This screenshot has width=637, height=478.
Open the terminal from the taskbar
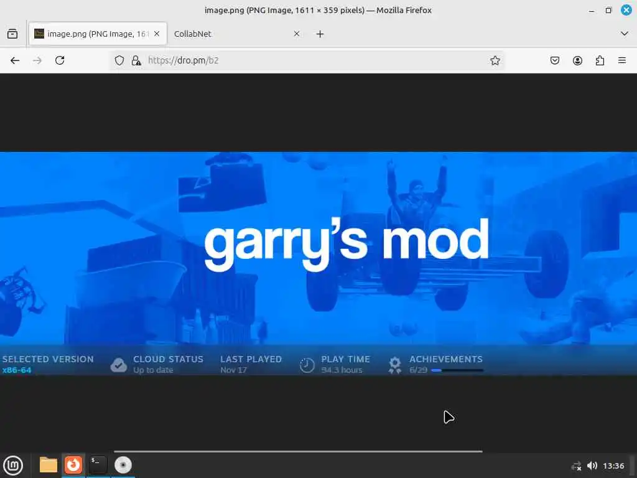click(98, 465)
